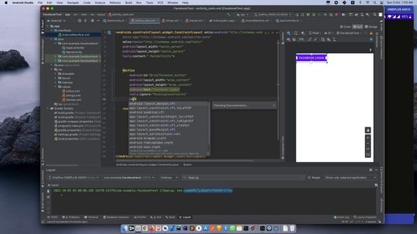Open the Refactor menu in menu bar
The height and width of the screenshot is (234, 417).
point(115,3)
